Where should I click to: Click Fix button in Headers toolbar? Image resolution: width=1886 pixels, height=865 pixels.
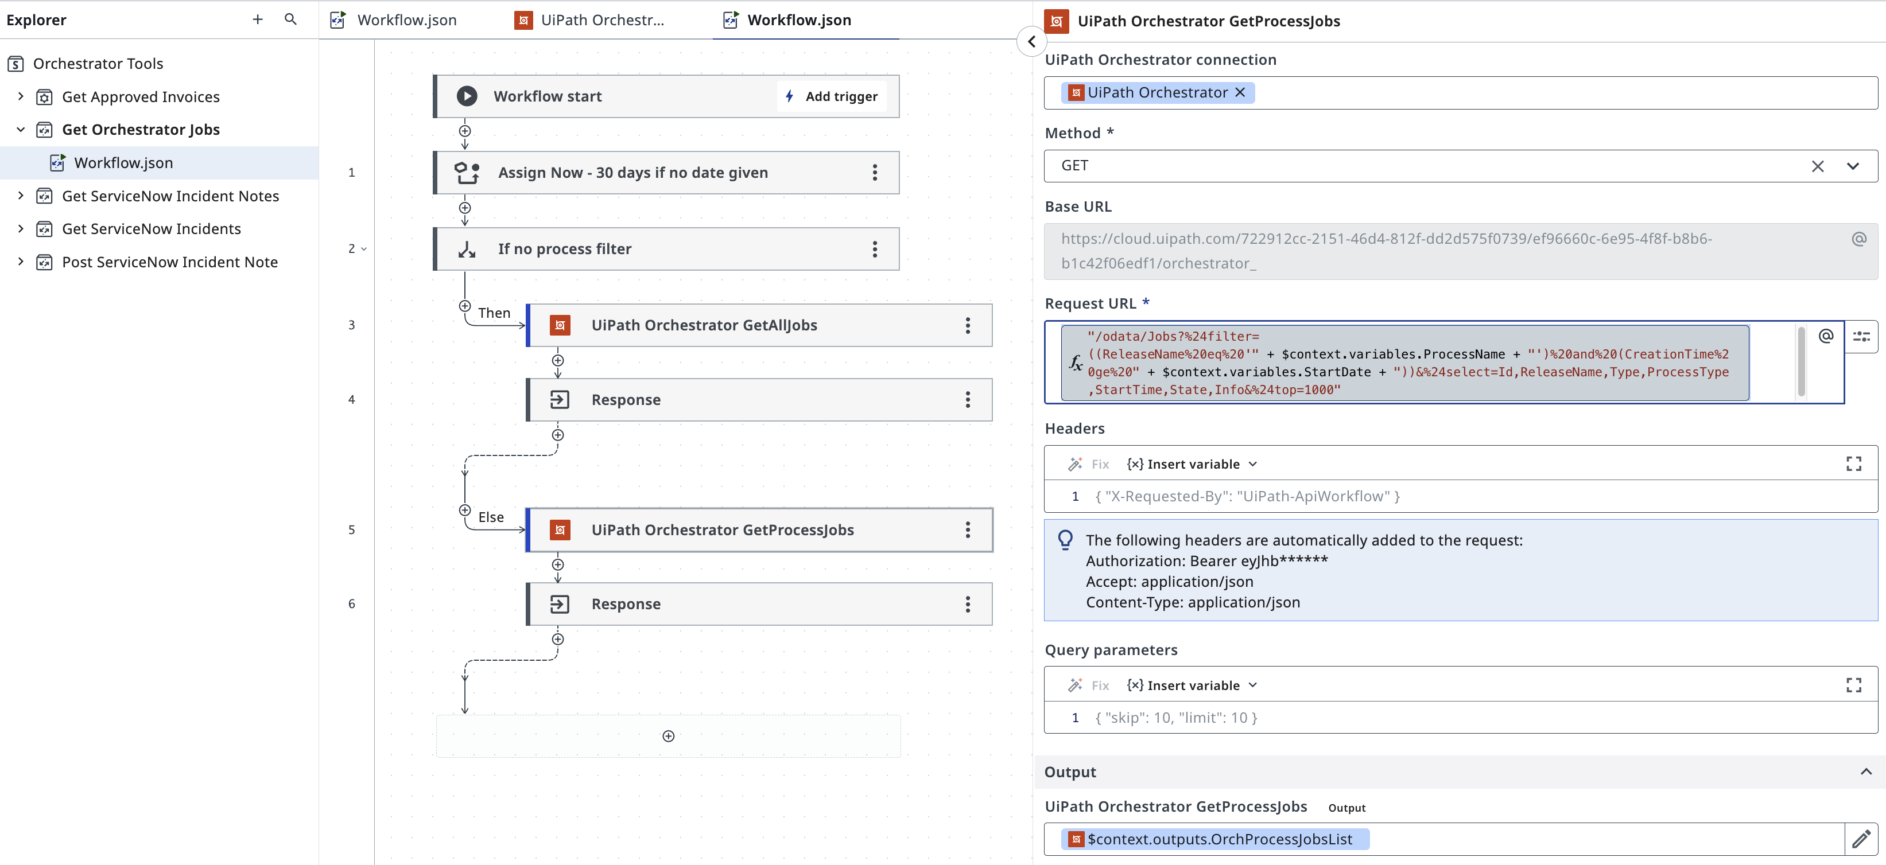1089,464
